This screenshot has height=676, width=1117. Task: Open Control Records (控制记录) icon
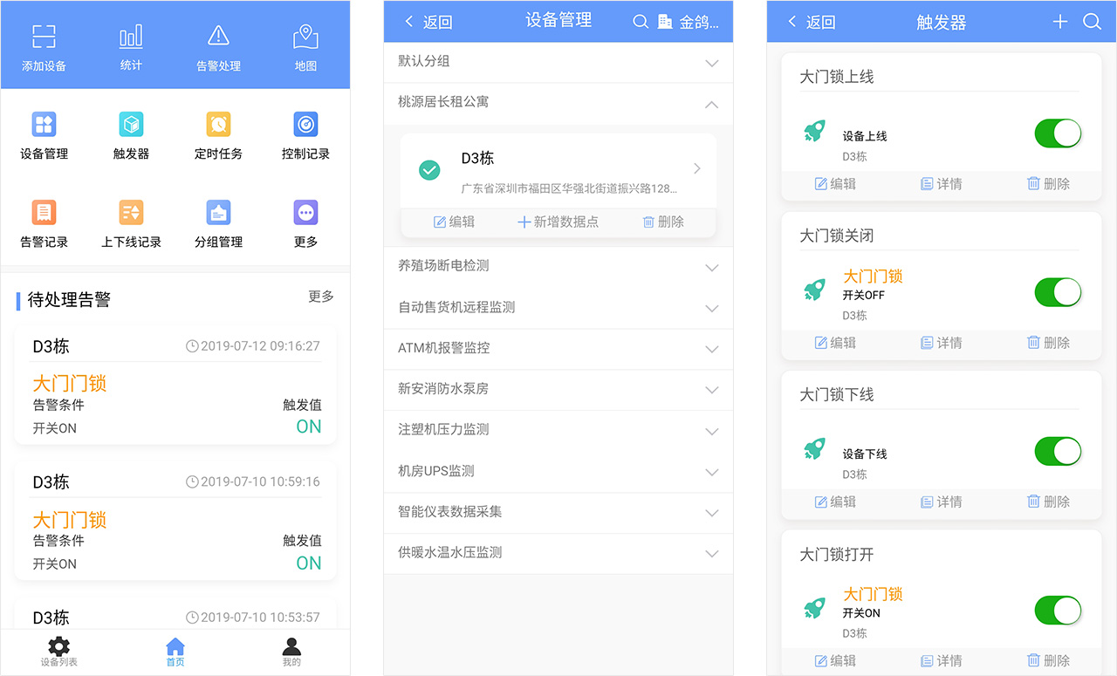click(305, 125)
